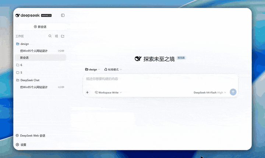Viewport: 265px width, 158px height.
Task: Start a new conversation with 新会话 button
Action: [x=40, y=27]
